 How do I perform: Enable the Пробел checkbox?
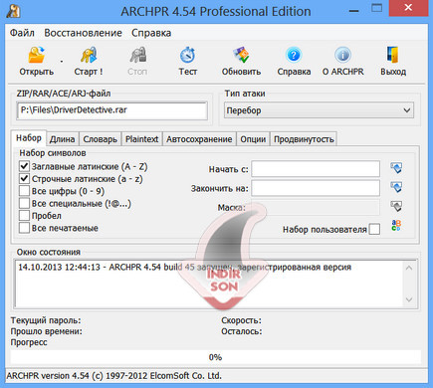coord(24,216)
